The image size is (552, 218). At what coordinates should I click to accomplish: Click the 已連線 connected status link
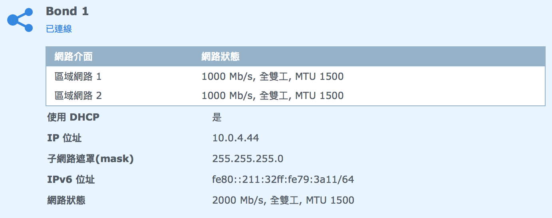click(x=59, y=29)
